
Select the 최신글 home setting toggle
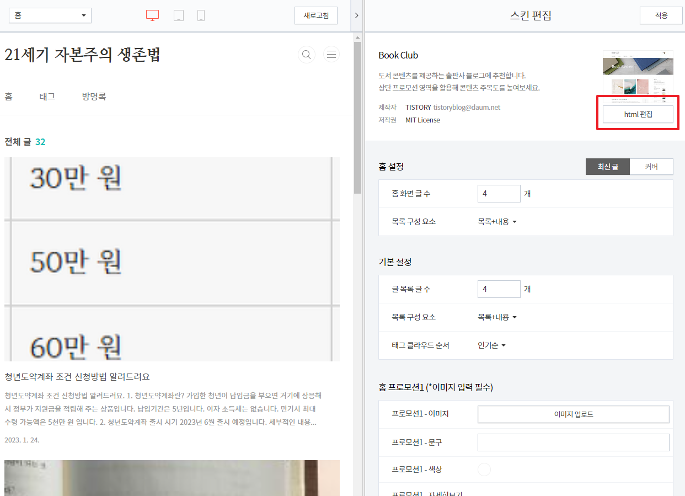pos(607,167)
